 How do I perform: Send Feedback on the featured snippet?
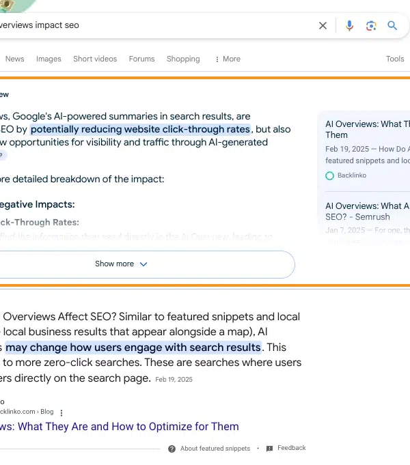[291, 448]
